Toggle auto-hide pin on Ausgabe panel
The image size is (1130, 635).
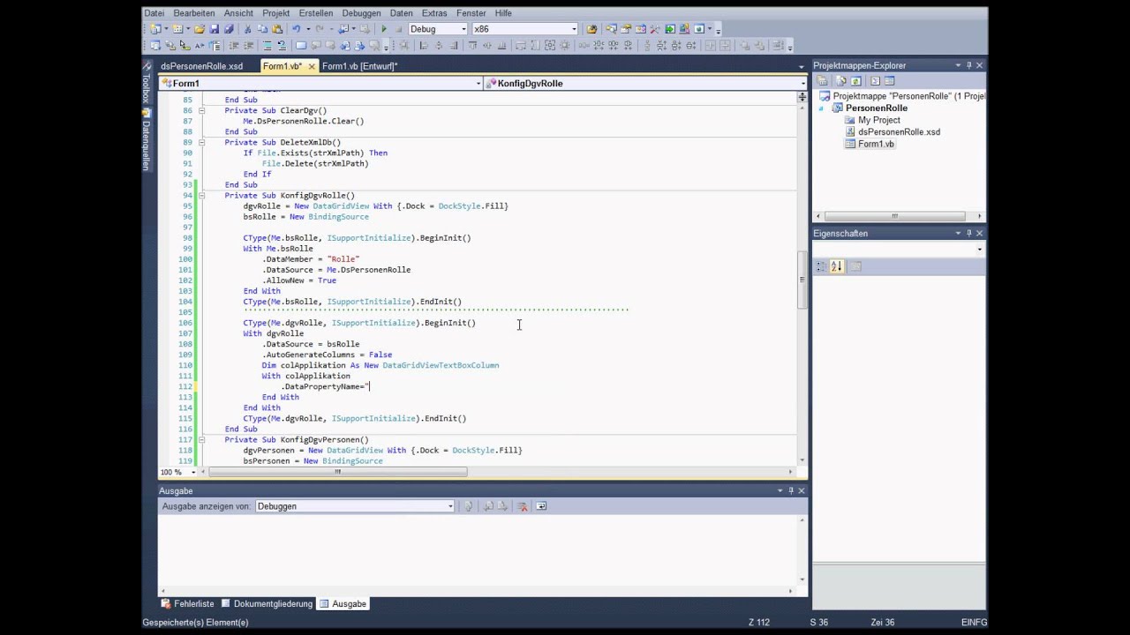coord(791,490)
